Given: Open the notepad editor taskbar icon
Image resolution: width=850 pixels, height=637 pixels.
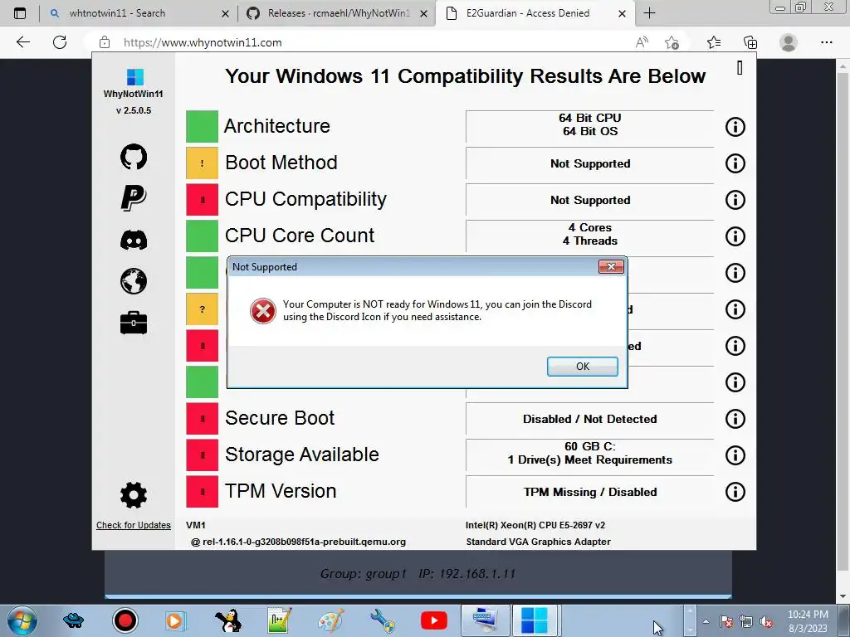Looking at the screenshot, I should coord(280,620).
